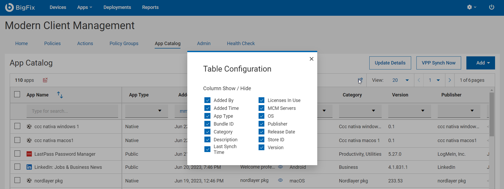Image resolution: width=504 pixels, height=189 pixels.
Task: Select the LastPass Password Manager row checkbox
Action: (17, 154)
